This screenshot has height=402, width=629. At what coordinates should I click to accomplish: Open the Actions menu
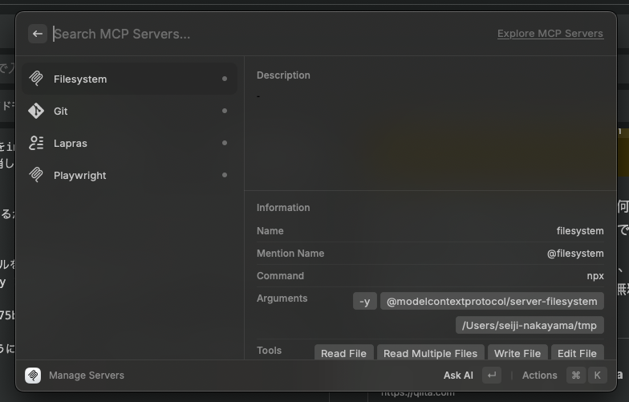539,376
